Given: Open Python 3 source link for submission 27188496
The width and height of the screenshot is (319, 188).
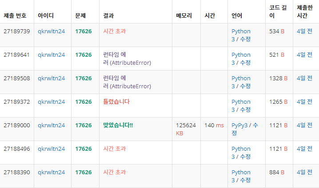Looking at the screenshot, I should tap(241, 153).
